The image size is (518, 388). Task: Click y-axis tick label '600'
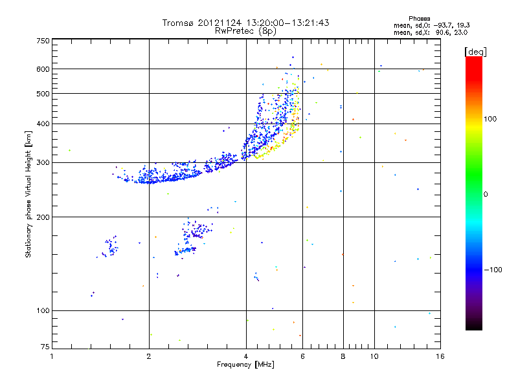[x=43, y=69]
